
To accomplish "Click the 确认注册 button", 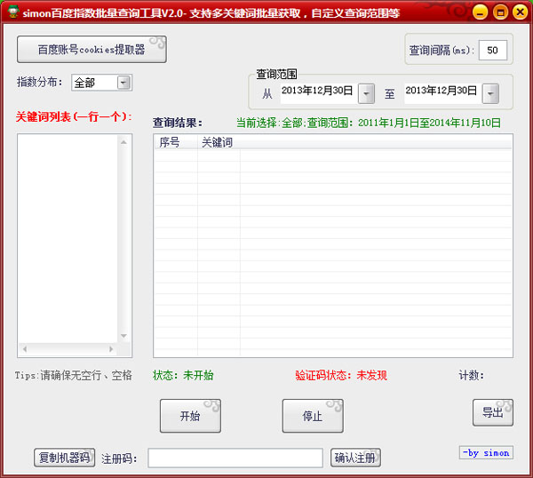I will click(x=355, y=458).
